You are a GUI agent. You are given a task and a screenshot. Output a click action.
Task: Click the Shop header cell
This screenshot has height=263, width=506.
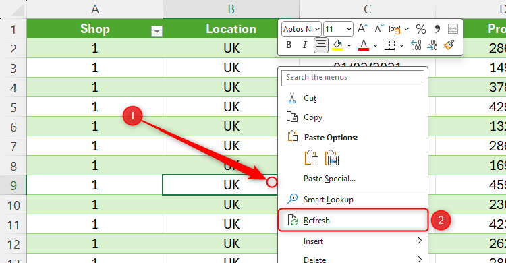coord(94,29)
